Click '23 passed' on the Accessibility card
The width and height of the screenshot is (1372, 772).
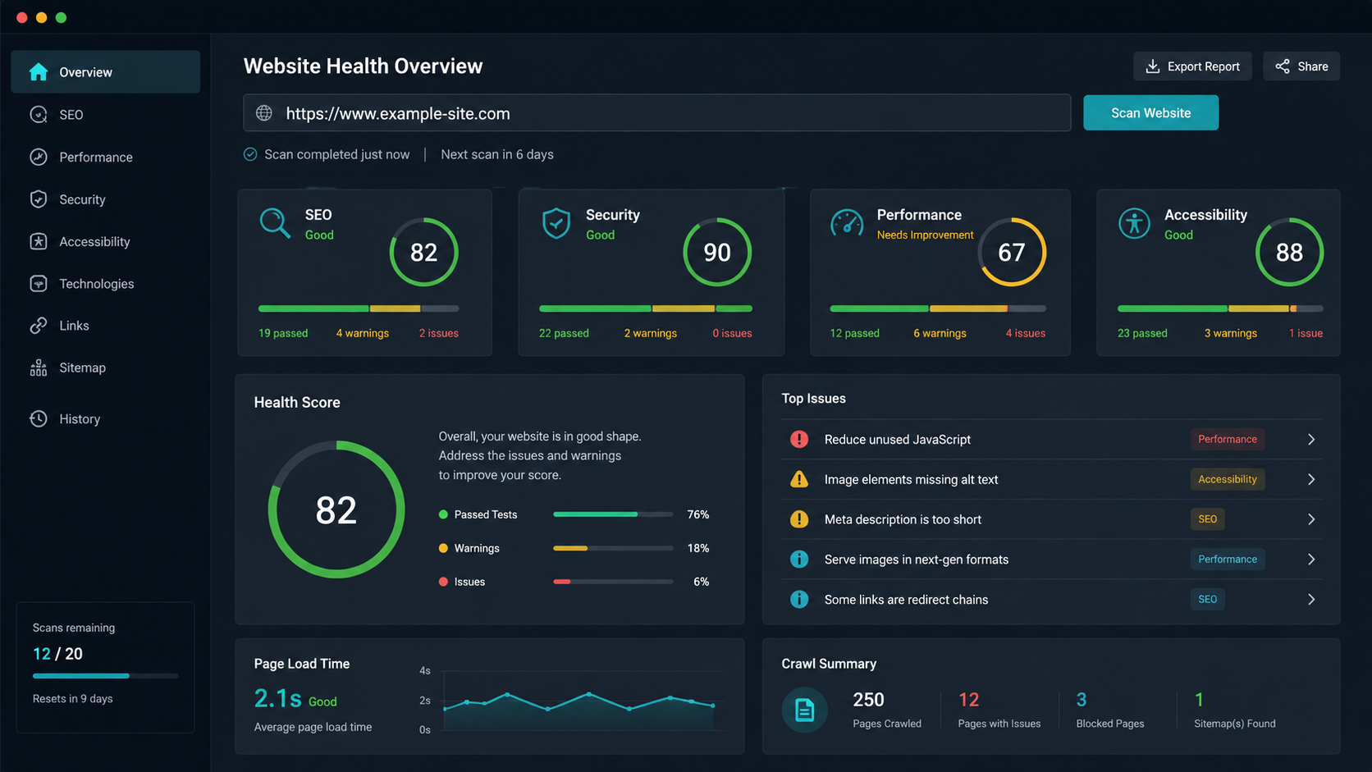point(1142,333)
